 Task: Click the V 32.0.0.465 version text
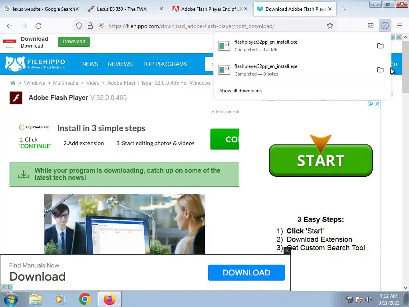click(109, 98)
